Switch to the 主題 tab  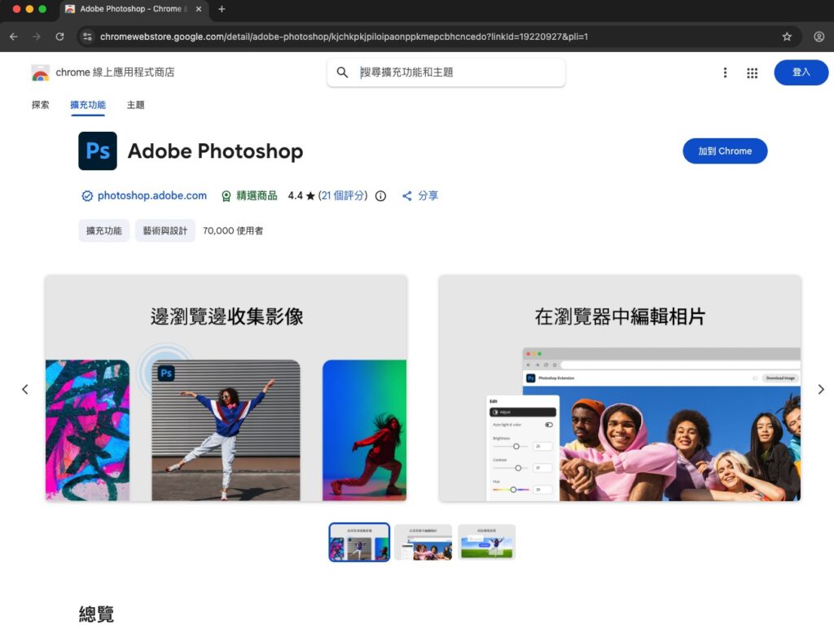point(135,105)
